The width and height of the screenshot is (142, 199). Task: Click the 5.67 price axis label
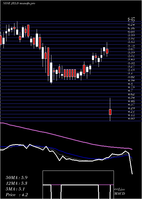[x=131, y=49]
